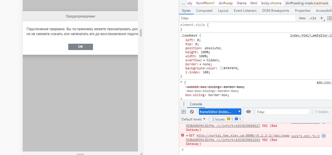Viewport: 332px width, 155px height.
Task: Click the viewport bottom resize handle
Action: click(x=80, y=154)
